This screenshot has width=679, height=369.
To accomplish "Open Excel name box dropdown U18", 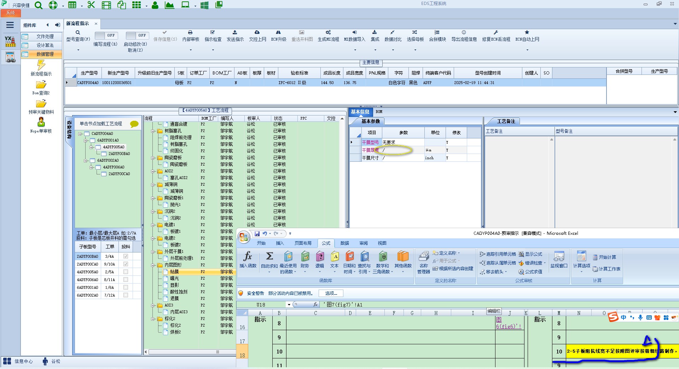I will pos(289,305).
